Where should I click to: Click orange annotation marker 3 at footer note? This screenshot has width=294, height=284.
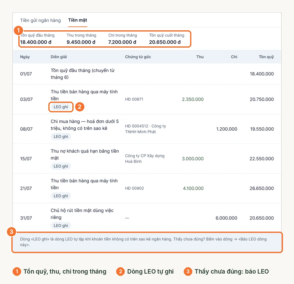[11, 232]
